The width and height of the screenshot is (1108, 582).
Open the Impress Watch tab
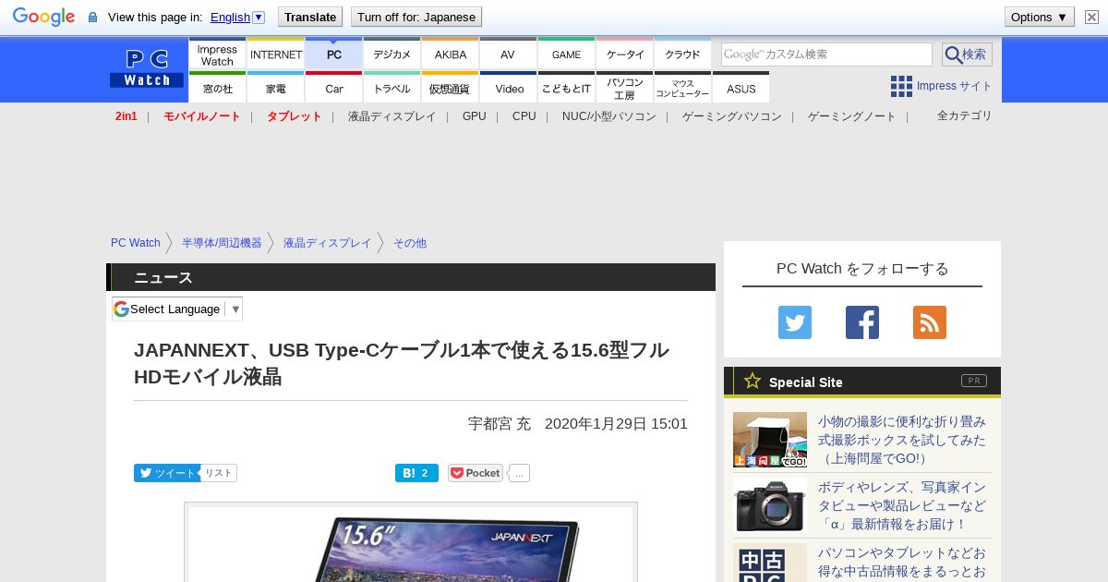coord(217,54)
